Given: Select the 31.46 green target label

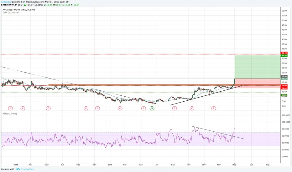Looking at the screenshot, I should (284, 56).
